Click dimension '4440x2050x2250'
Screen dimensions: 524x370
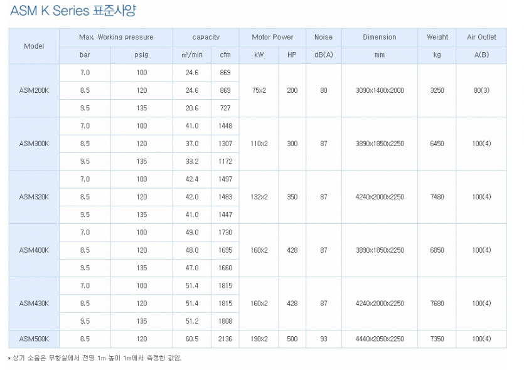click(380, 339)
